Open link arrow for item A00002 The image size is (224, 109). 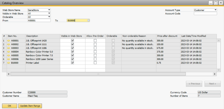(9, 44)
